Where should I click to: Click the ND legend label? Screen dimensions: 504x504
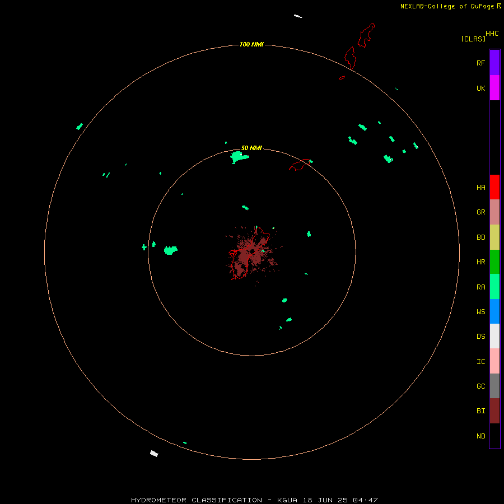480,436
